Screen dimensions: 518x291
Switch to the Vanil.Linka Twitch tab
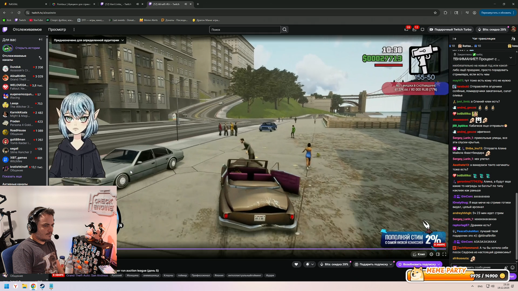[x=118, y=4]
